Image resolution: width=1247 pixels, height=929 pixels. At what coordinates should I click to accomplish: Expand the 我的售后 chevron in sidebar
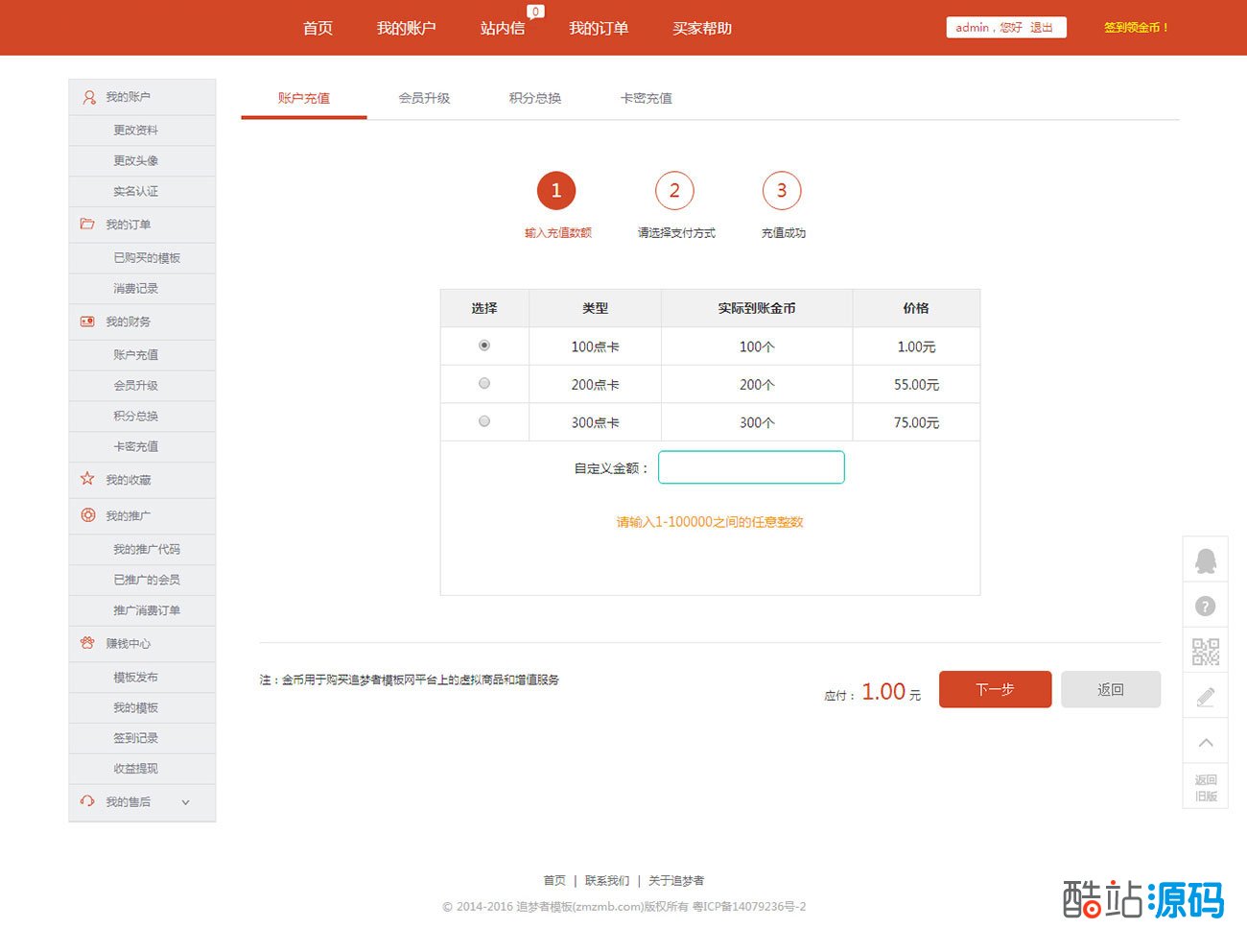pos(185,802)
